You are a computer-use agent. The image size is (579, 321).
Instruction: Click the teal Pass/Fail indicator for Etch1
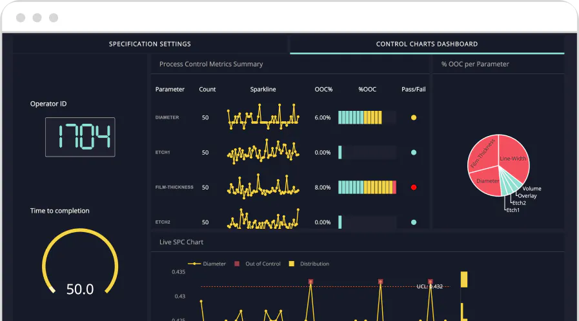(414, 152)
